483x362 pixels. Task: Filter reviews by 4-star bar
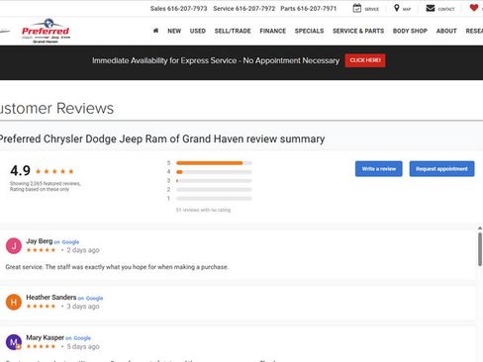(x=214, y=172)
